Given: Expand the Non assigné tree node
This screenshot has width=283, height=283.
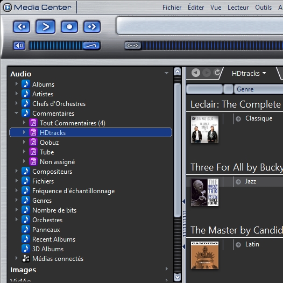Looking at the screenshot, I should pyautogui.click(x=24, y=161).
